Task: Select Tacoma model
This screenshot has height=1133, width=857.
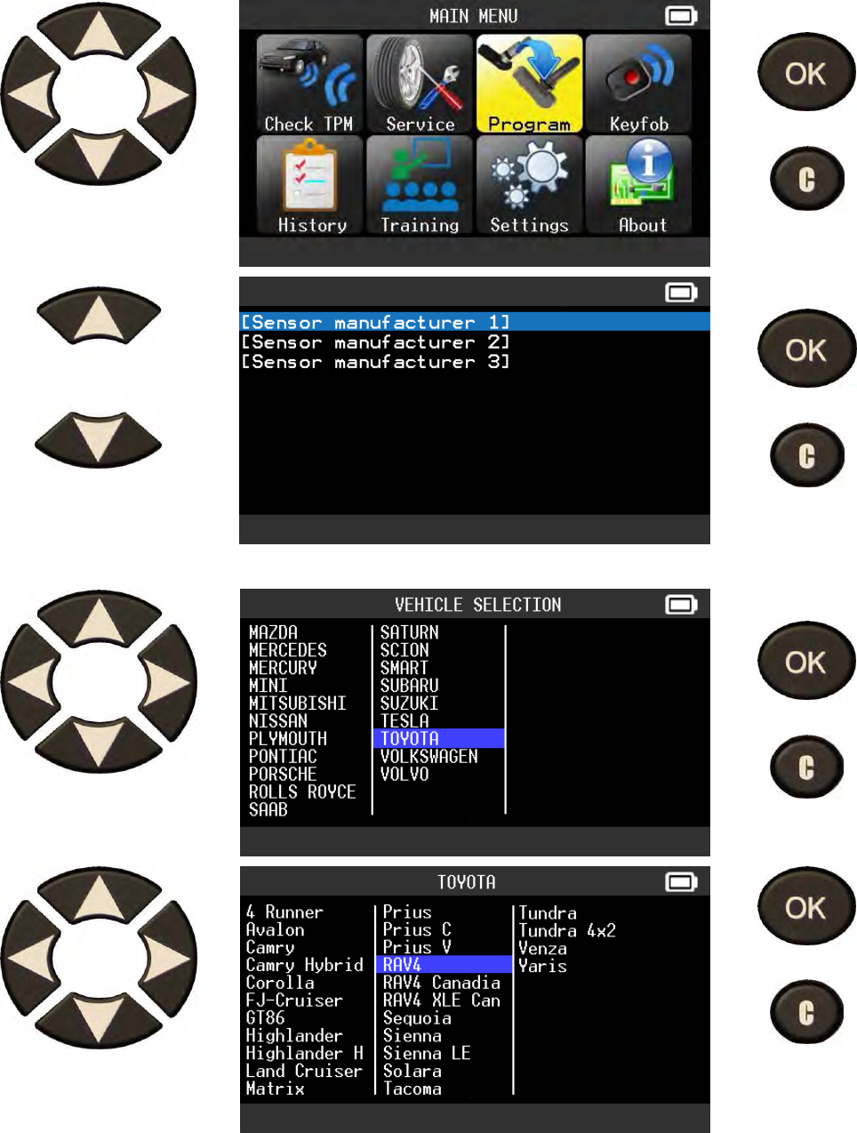Action: coord(412,1089)
